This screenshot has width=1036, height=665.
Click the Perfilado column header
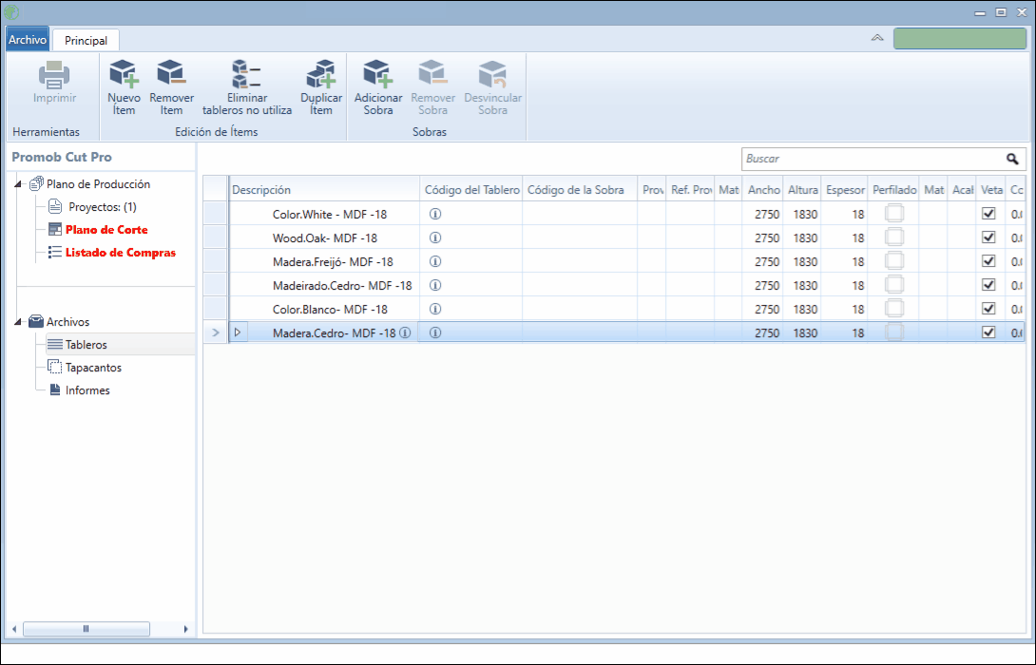coord(894,190)
